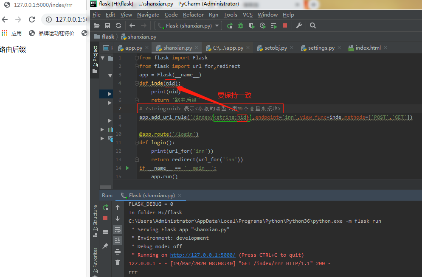Collapse the root project folder arrow

coord(103,58)
